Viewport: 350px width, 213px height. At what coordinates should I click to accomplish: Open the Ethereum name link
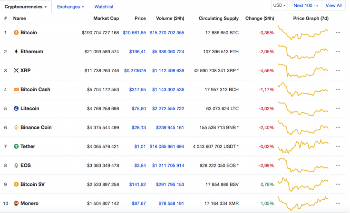32,51
